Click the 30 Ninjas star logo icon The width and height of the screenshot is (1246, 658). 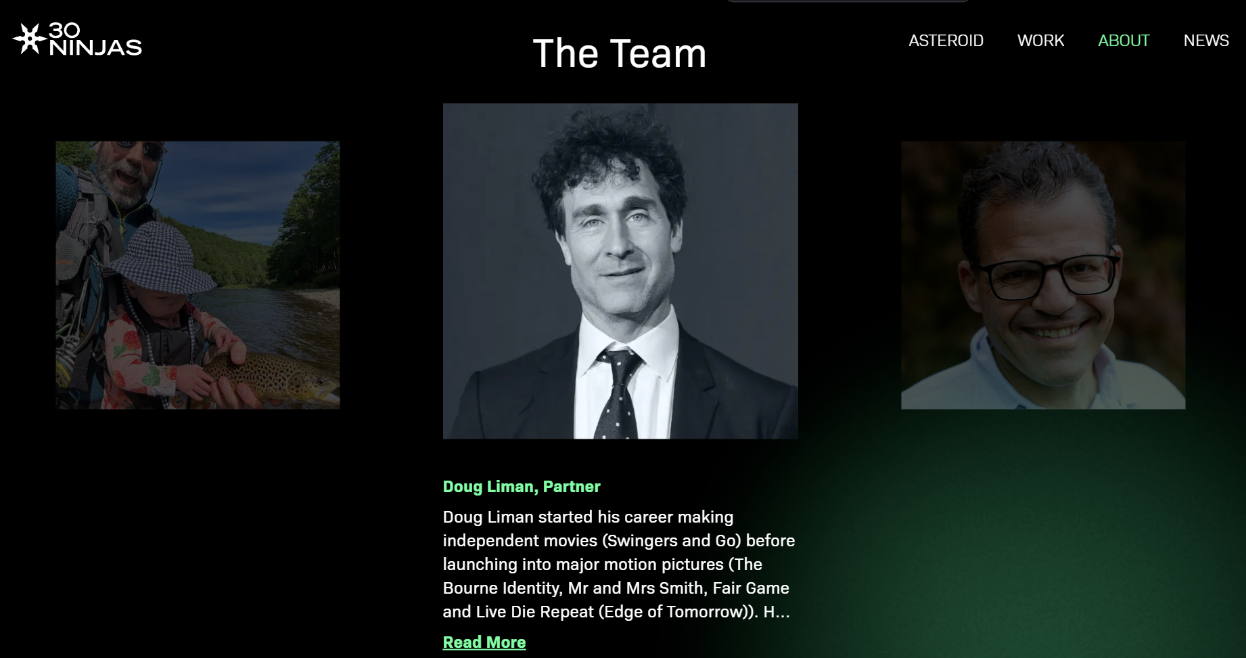29,39
